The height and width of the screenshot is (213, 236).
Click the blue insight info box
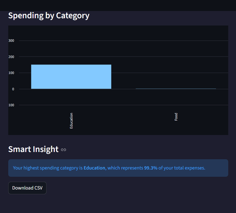click(118, 168)
